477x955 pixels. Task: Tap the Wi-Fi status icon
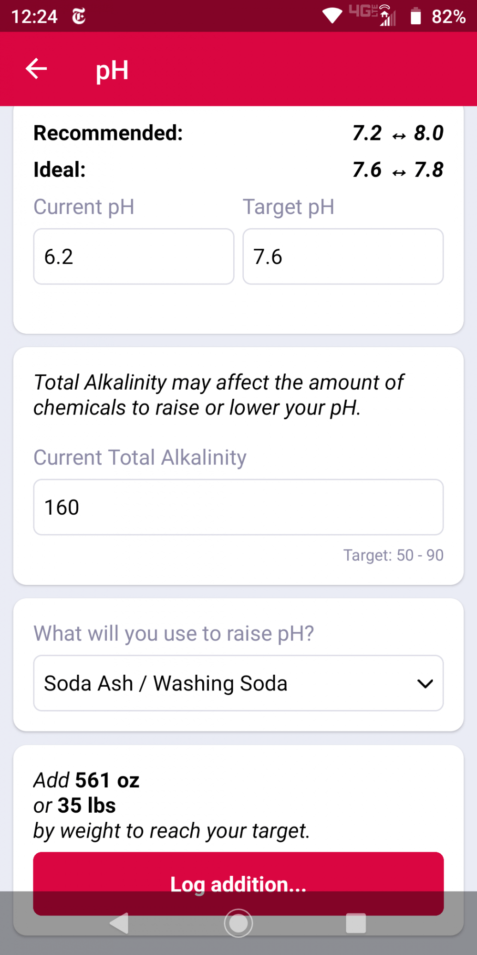tap(332, 16)
